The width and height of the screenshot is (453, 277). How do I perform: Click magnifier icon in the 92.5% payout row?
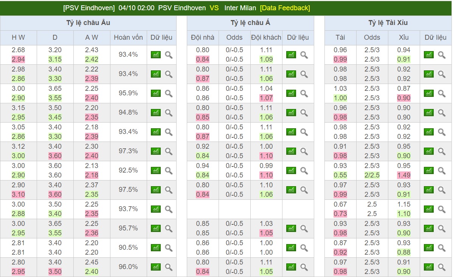(x=169, y=171)
